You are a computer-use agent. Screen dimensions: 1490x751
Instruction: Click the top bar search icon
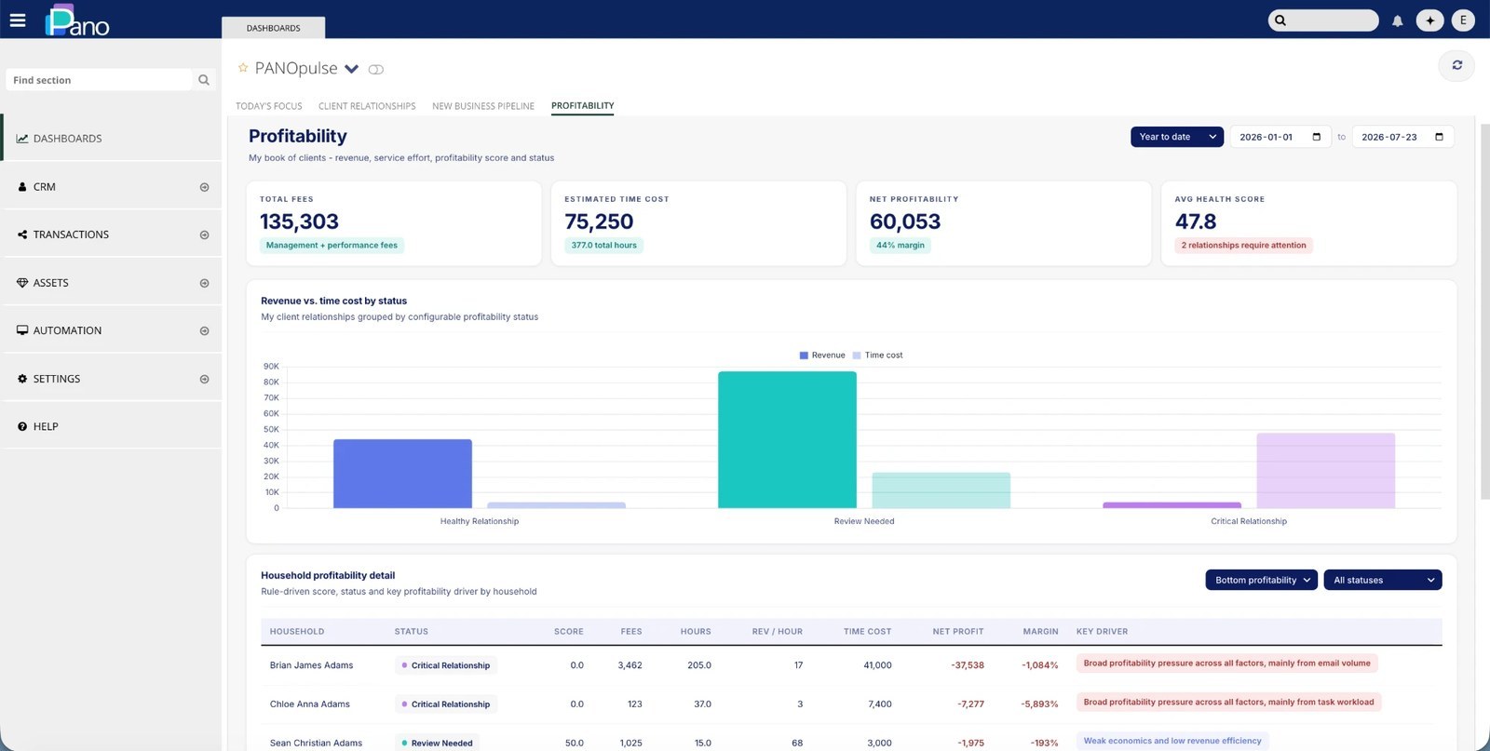tap(1280, 20)
